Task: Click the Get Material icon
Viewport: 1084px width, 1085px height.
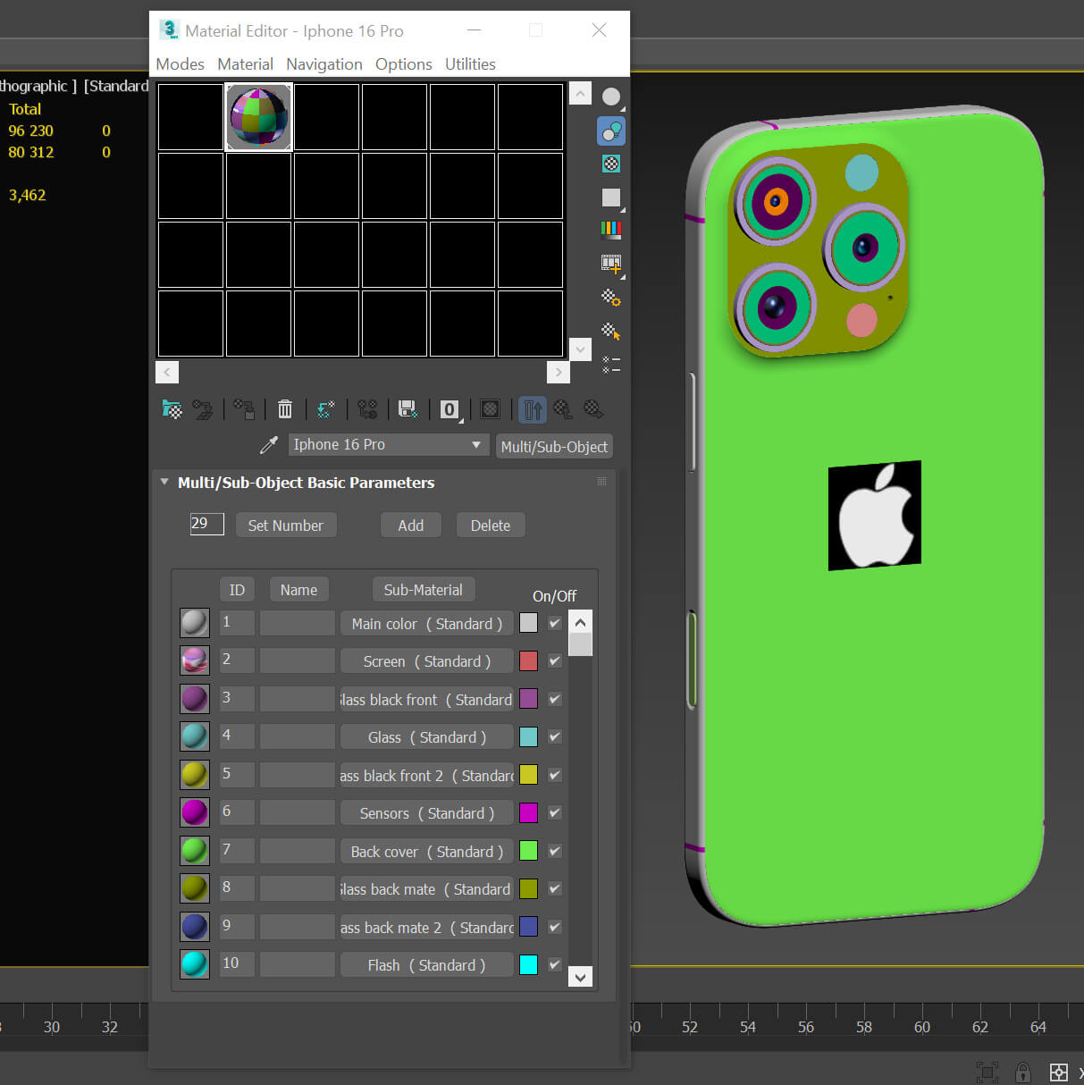Action: click(x=172, y=409)
